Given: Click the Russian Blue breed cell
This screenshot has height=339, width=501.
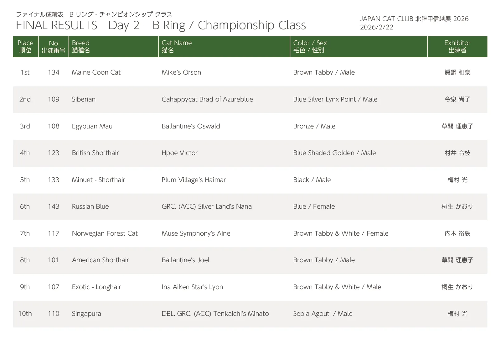Looking at the screenshot, I should pyautogui.click(x=90, y=206).
